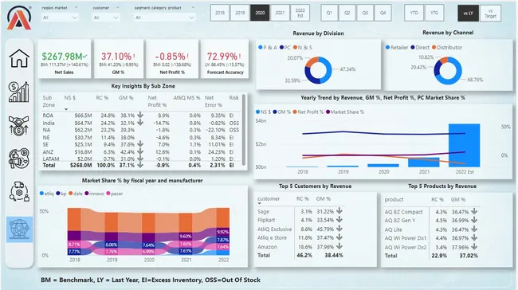Click the Forecast Accuracy 72.99% card
This screenshot has width=518, height=290.
[x=225, y=59]
